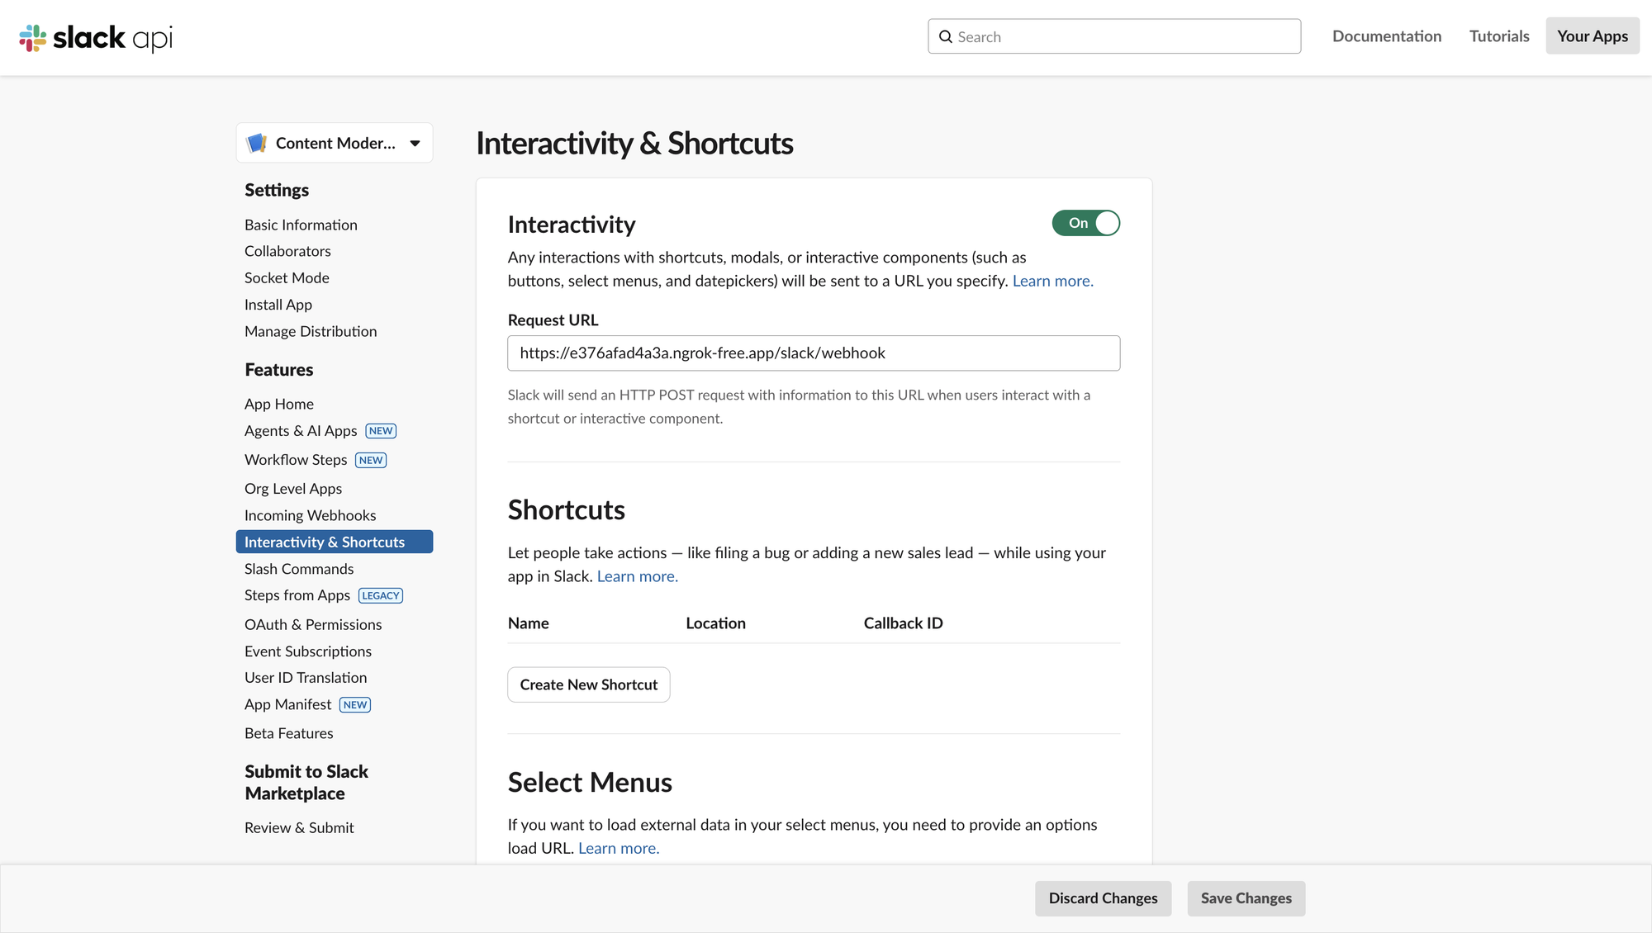The height and width of the screenshot is (933, 1652).
Task: Expand the app selector dropdown arrow
Action: (x=415, y=144)
